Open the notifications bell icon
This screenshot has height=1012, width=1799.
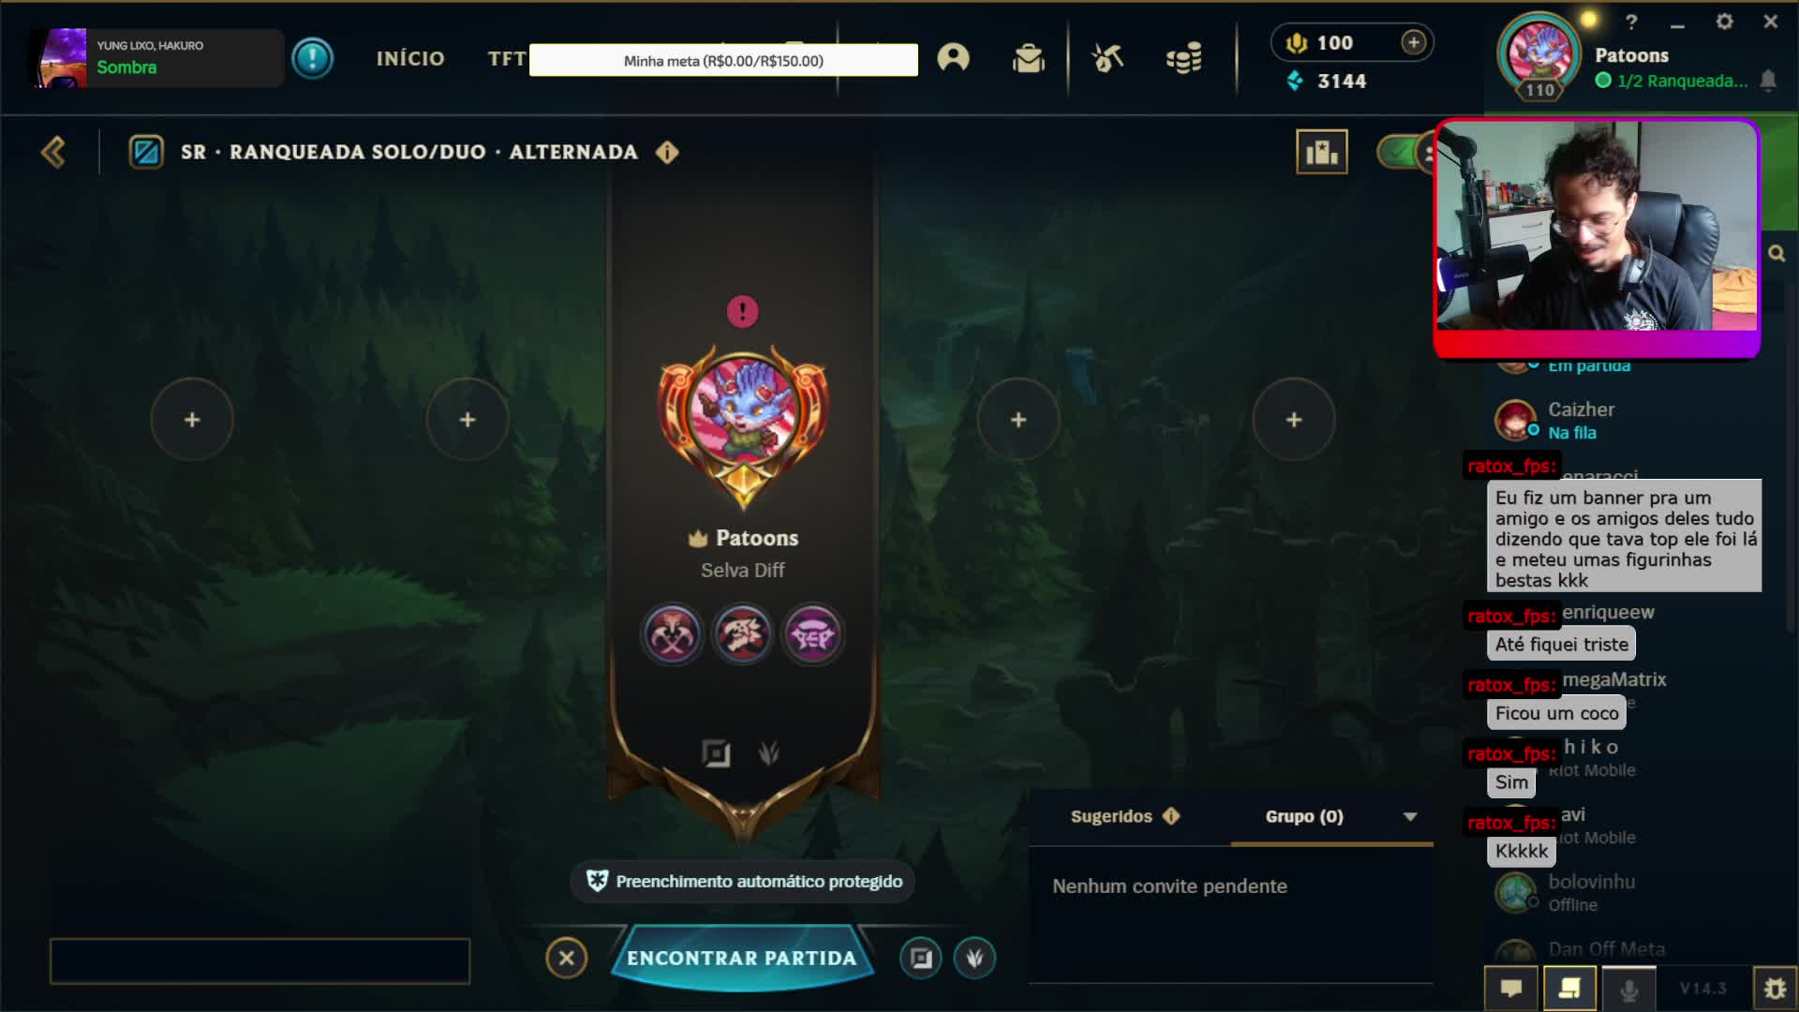coord(1768,81)
